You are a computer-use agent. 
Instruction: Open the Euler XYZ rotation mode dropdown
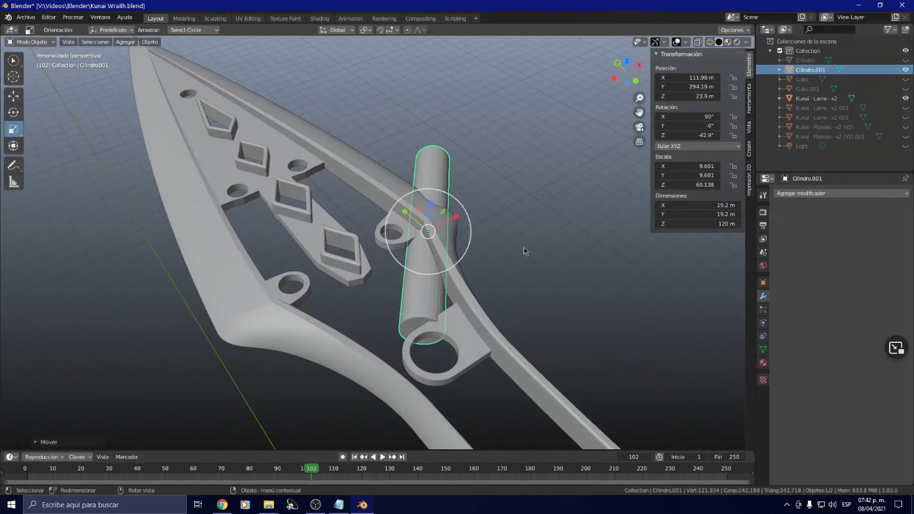click(697, 146)
